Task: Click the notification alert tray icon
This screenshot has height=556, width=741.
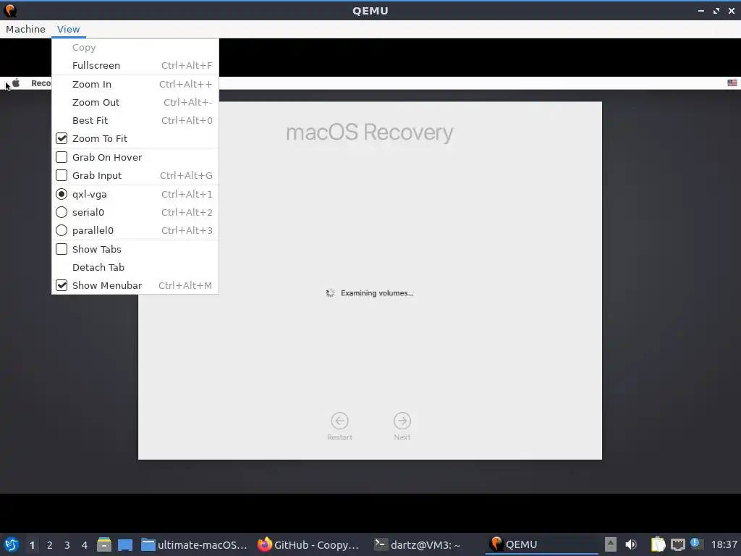Action: 695,543
